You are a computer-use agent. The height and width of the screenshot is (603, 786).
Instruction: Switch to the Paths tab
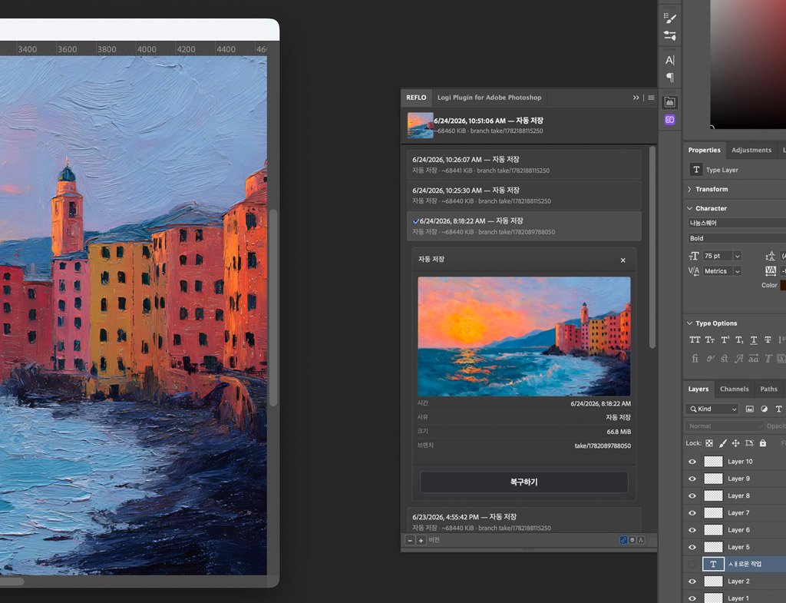point(768,389)
